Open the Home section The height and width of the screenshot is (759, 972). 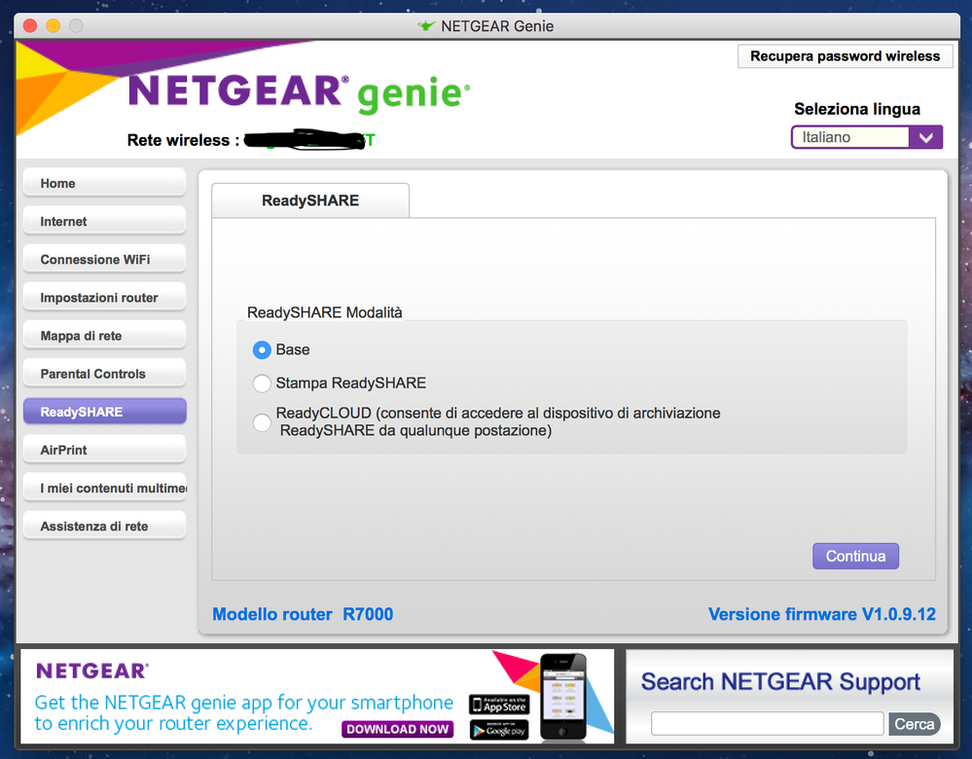tap(104, 184)
